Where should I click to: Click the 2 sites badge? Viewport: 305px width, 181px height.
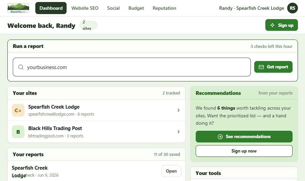point(88,25)
